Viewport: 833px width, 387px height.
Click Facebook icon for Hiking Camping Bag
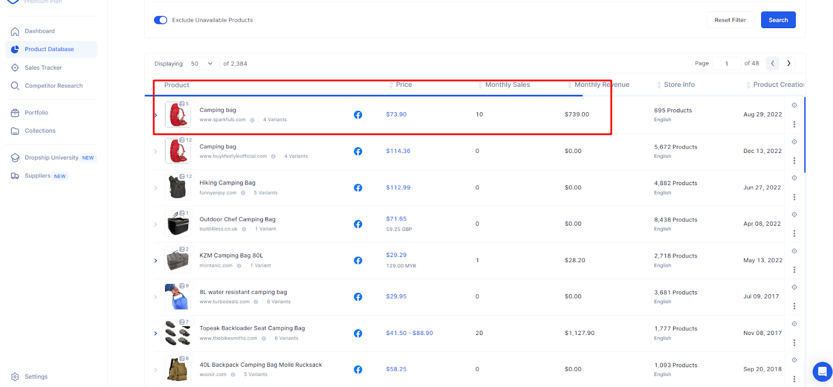tap(358, 188)
